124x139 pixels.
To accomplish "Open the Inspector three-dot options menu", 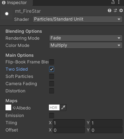I will pos(119,2).
